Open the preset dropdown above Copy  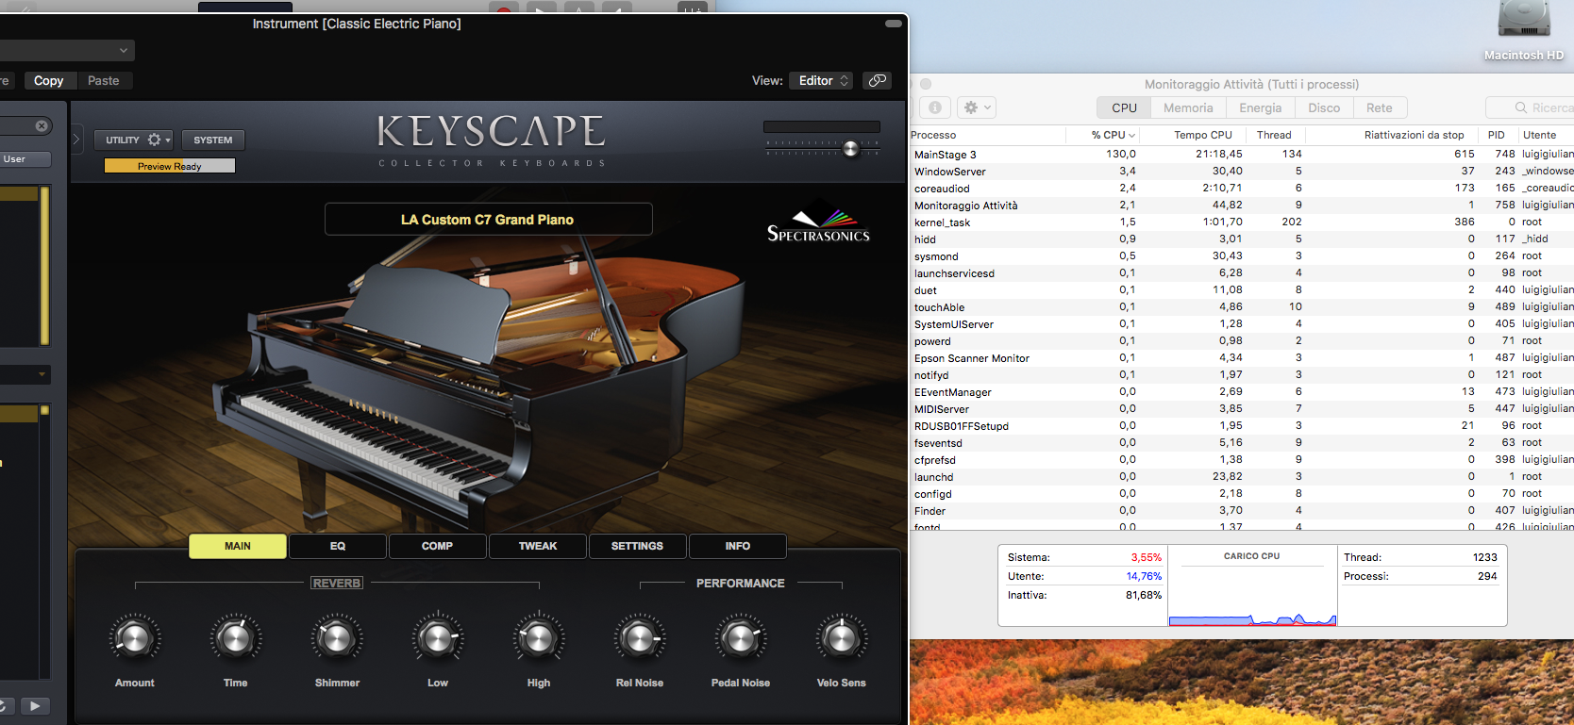(x=66, y=50)
